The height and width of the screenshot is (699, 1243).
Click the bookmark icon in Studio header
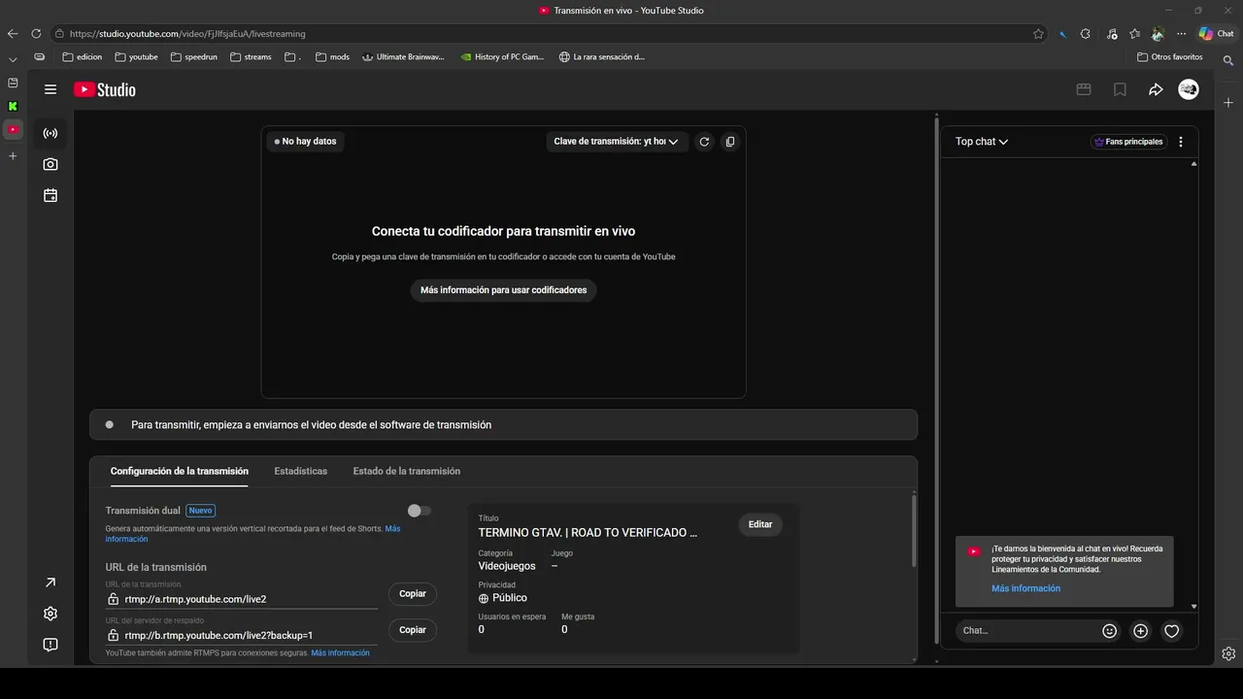pos(1120,89)
